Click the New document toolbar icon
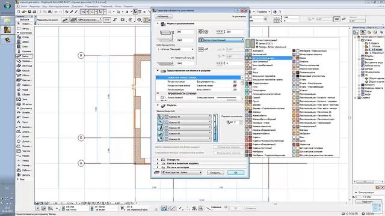 click(x=19, y=12)
